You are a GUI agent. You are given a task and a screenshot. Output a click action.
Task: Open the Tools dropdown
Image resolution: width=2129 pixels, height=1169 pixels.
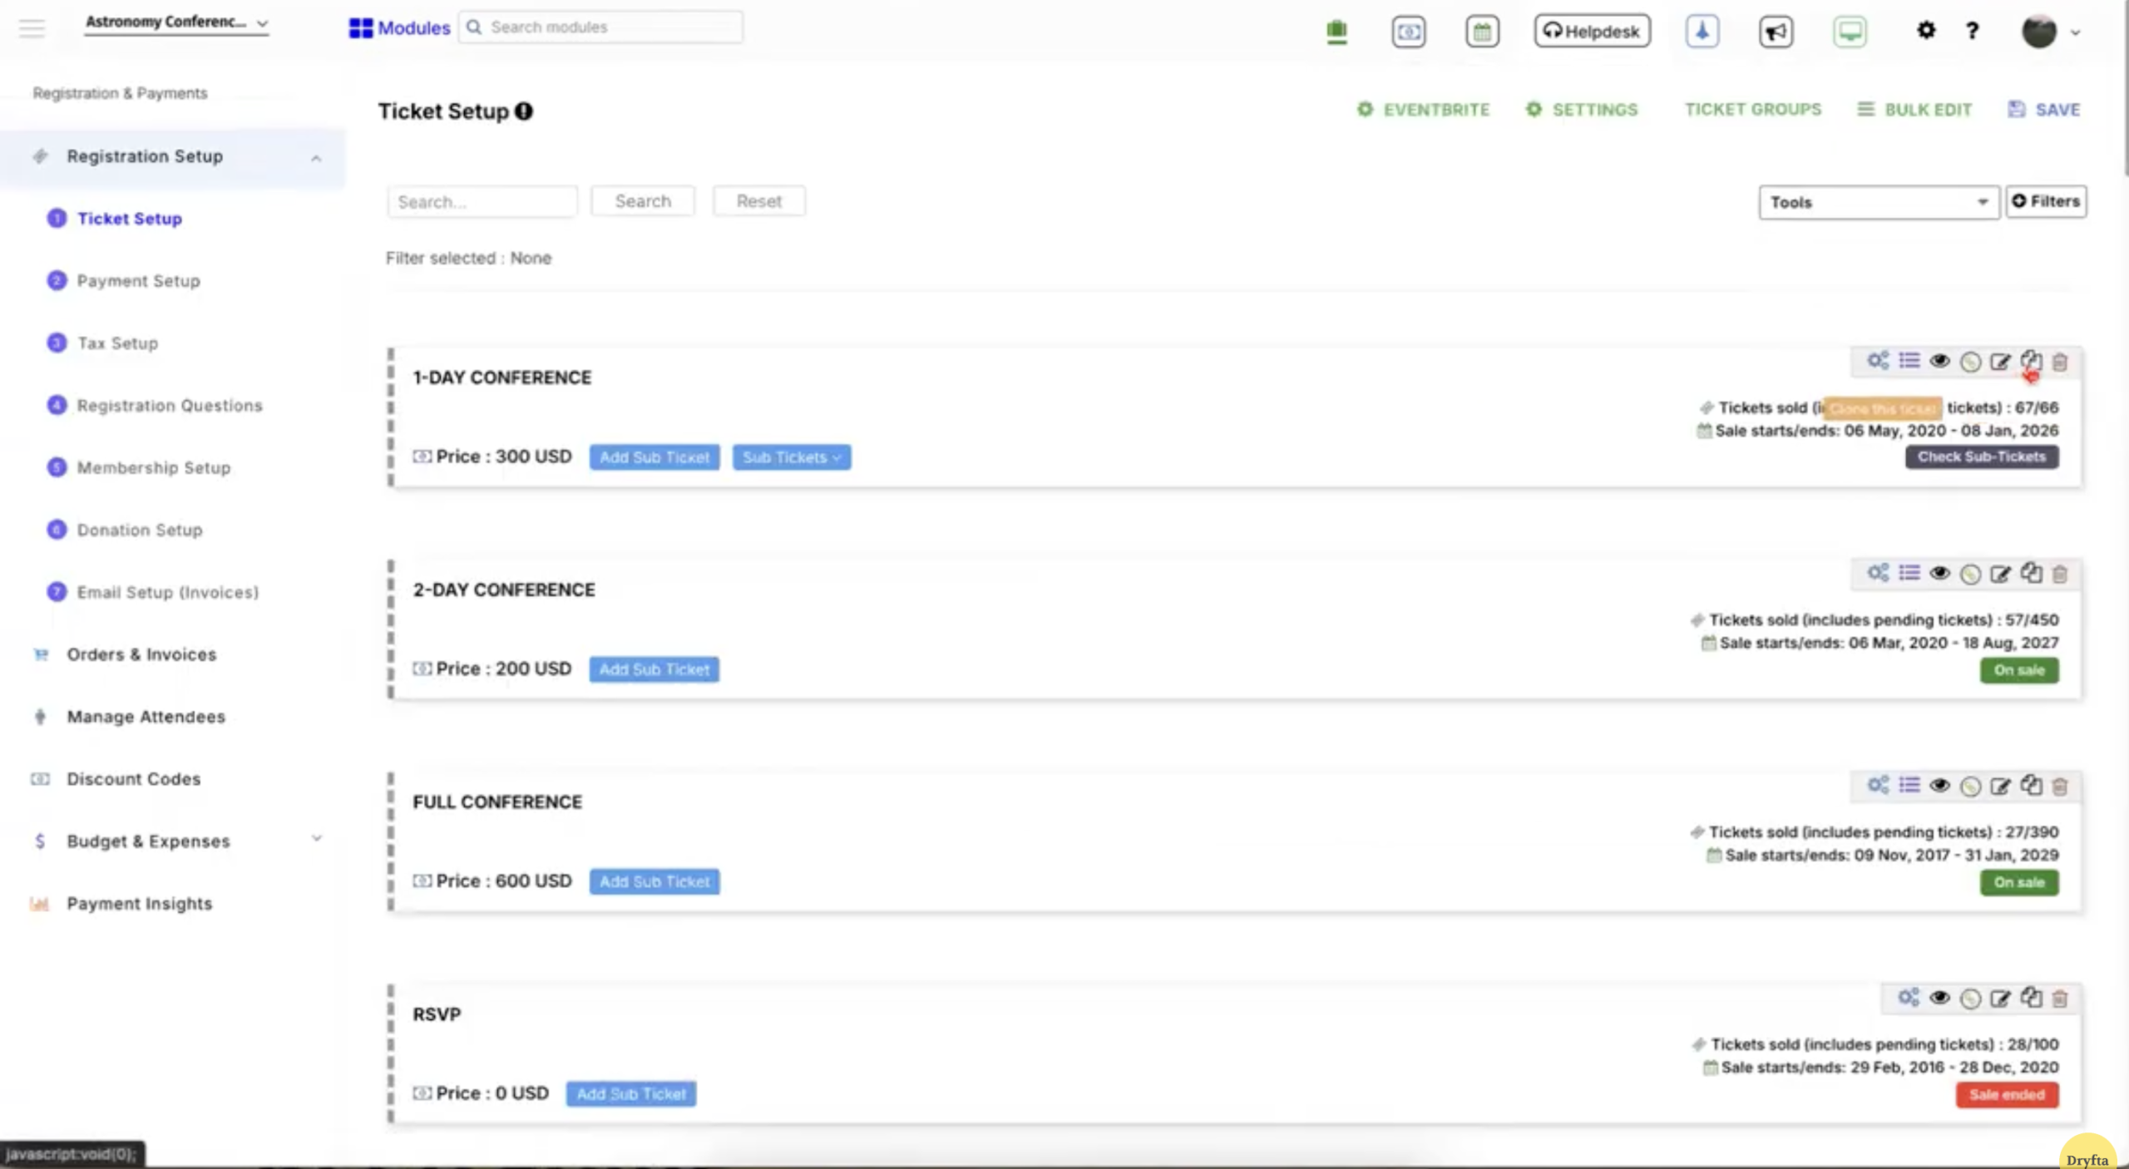(1878, 202)
